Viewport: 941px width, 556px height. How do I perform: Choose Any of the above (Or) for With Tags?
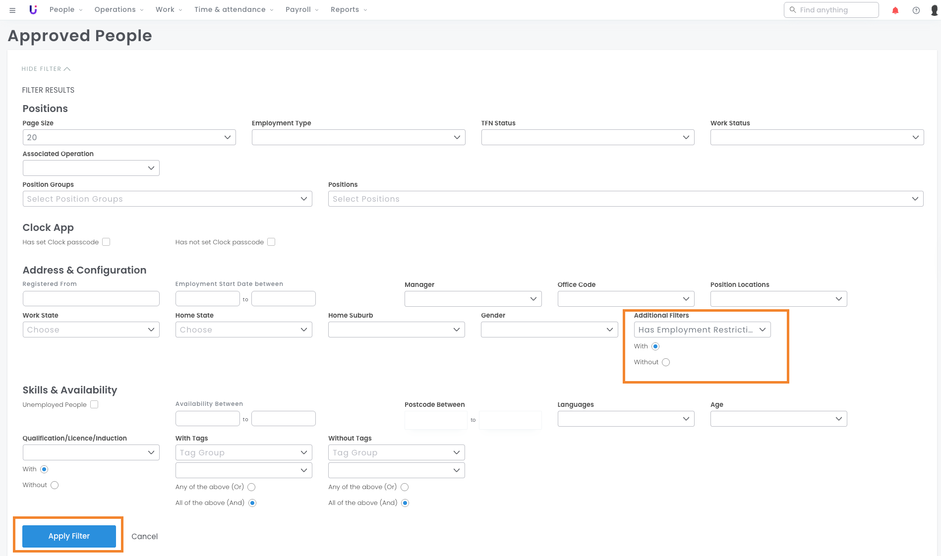[x=251, y=487]
